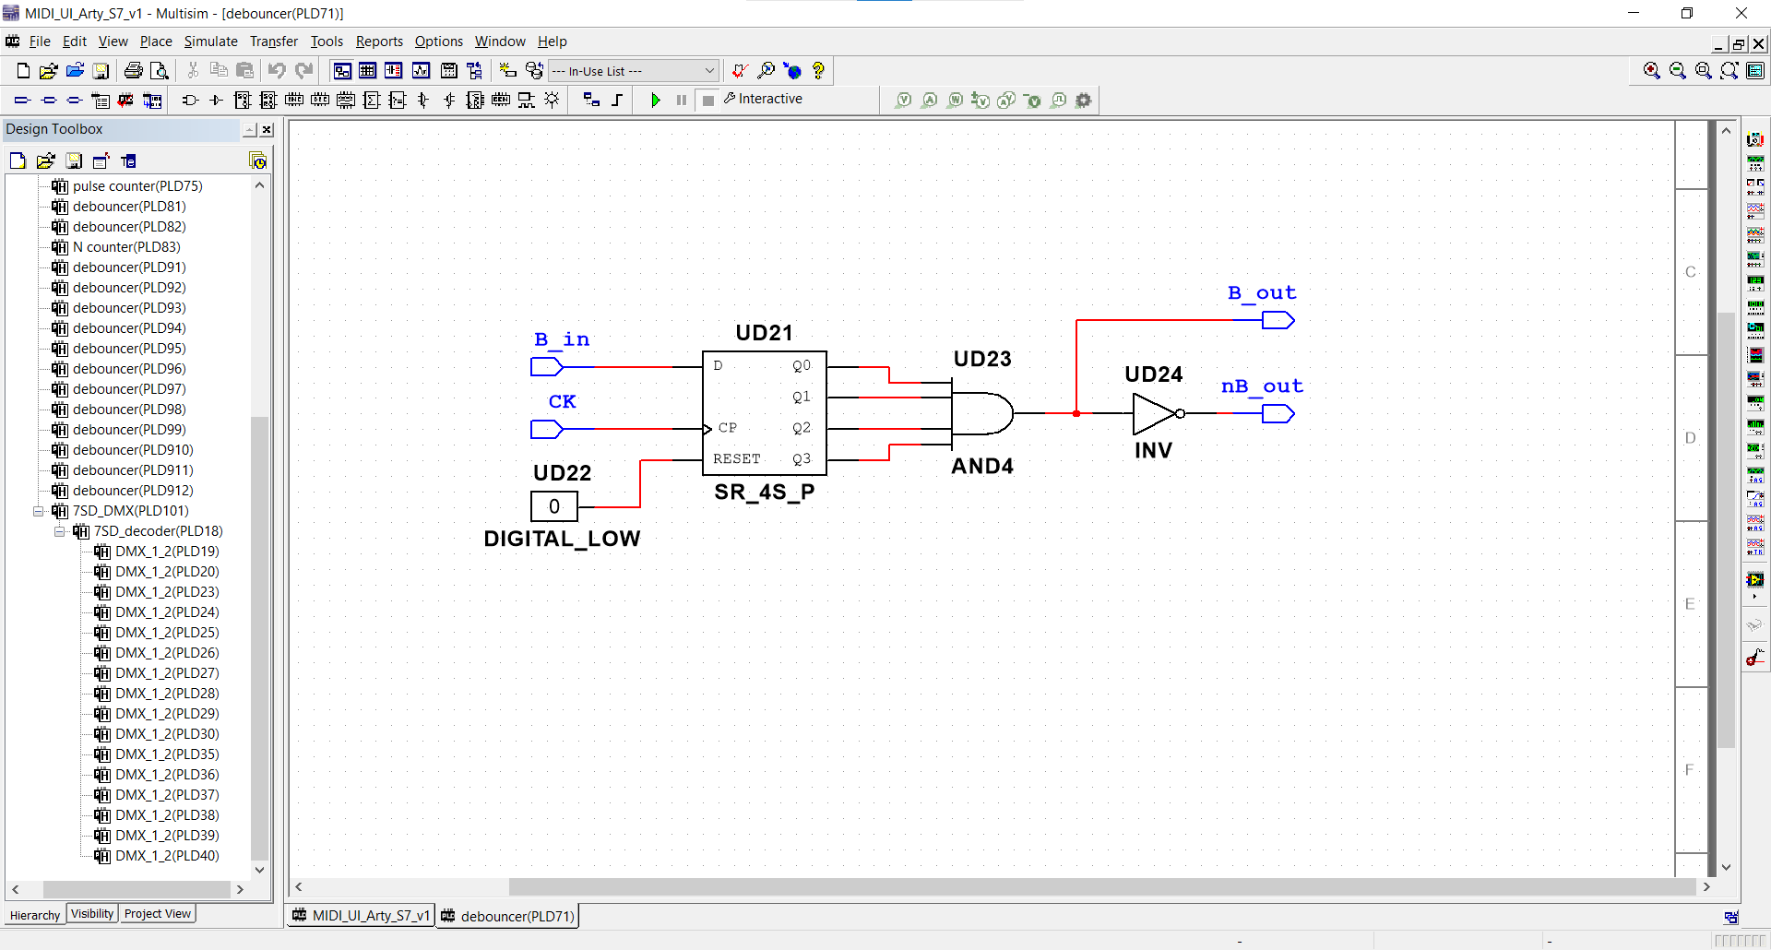Close the Design Toolbox panel
Image resolution: width=1771 pixels, height=950 pixels.
click(x=267, y=130)
